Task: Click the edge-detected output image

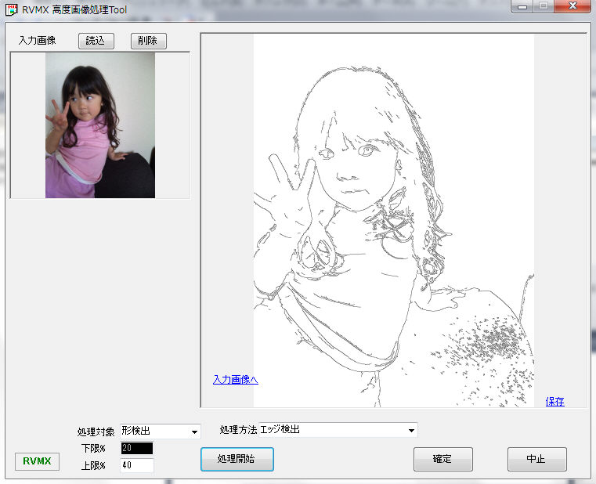Action: (x=393, y=219)
